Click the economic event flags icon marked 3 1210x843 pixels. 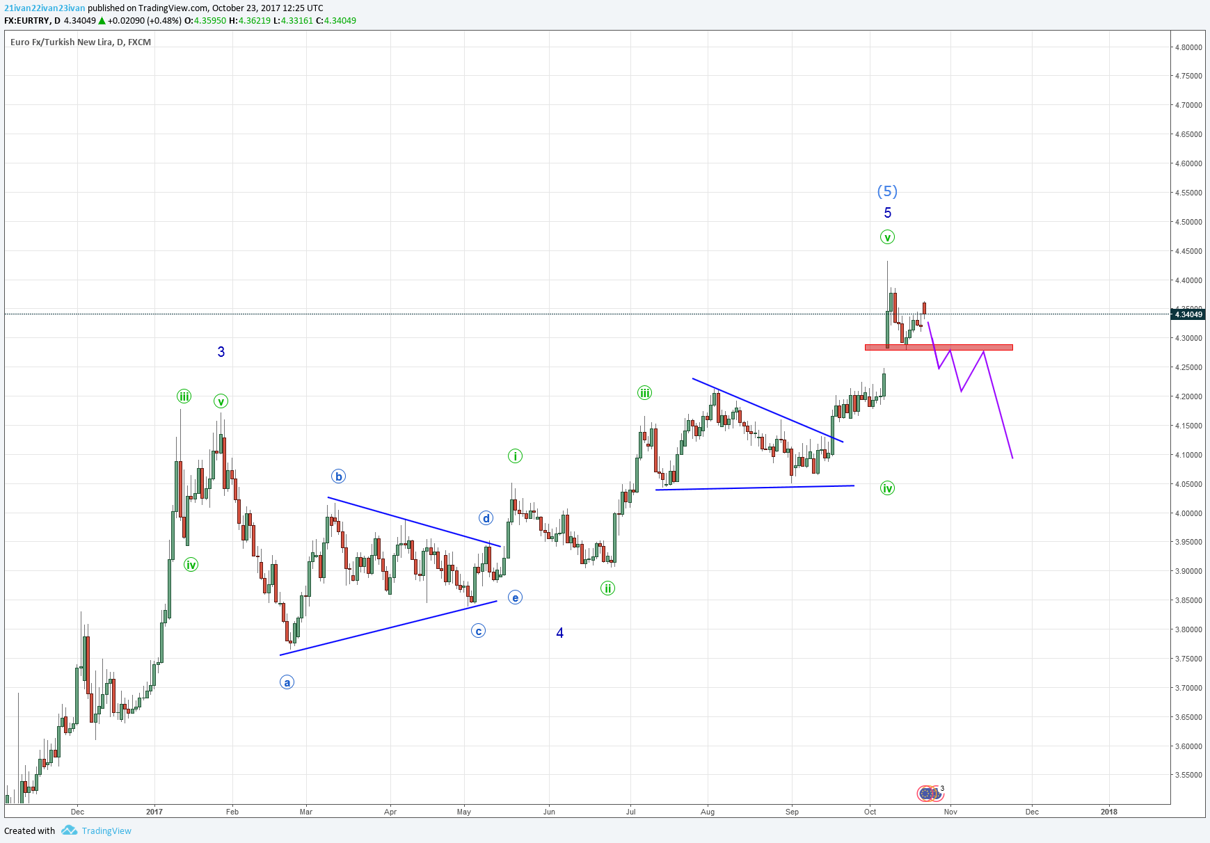click(x=930, y=792)
